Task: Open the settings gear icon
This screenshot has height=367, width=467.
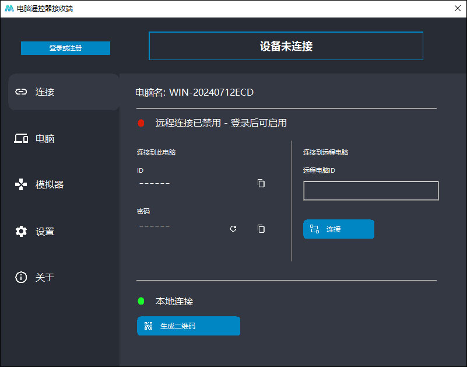Action: tap(21, 231)
